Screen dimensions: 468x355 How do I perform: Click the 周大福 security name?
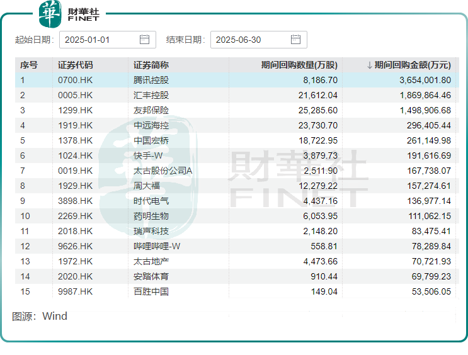(x=147, y=186)
